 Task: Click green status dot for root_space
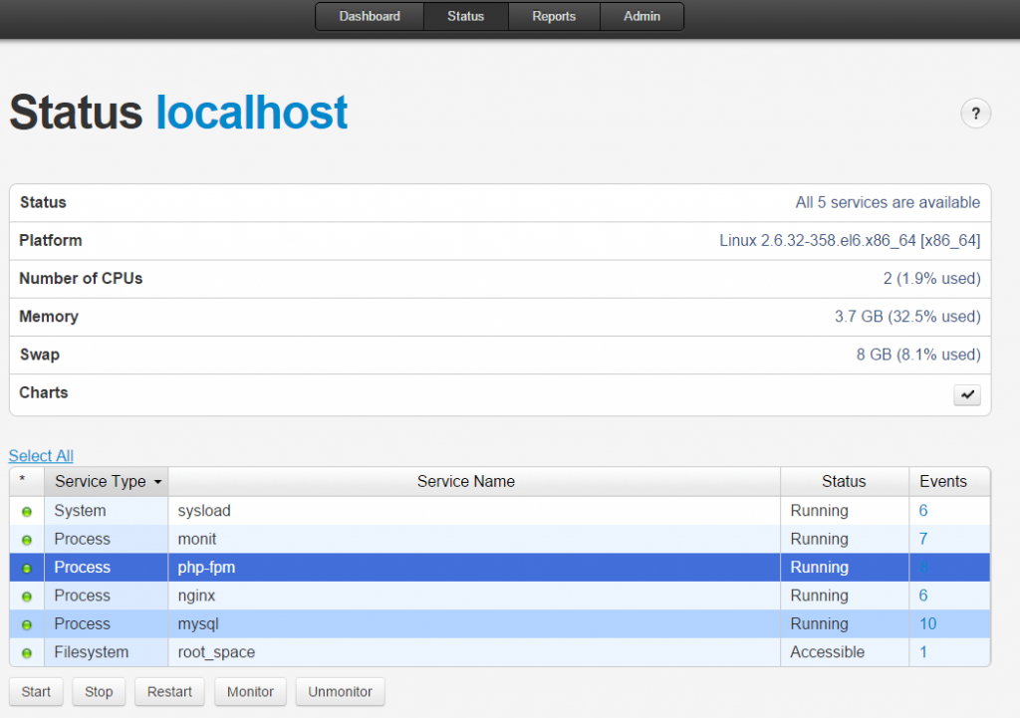click(x=27, y=653)
